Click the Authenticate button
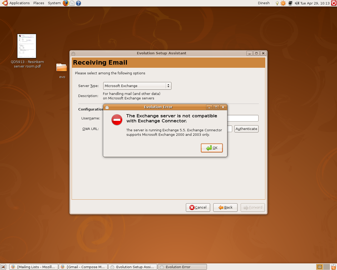 pyautogui.click(x=246, y=129)
